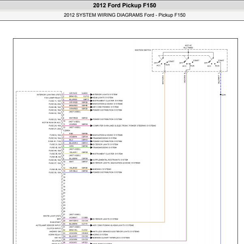
Task: Click the 'WARNING SYSTEMS' destination label
Action: (x=102, y=169)
